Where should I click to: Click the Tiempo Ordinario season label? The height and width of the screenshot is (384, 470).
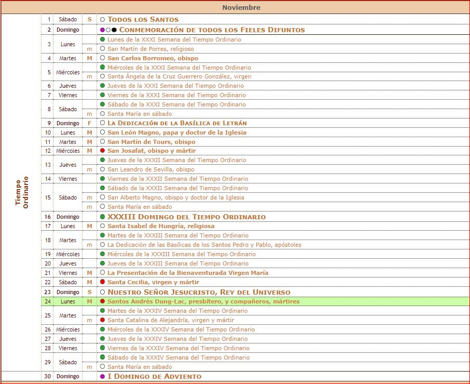coord(22,193)
